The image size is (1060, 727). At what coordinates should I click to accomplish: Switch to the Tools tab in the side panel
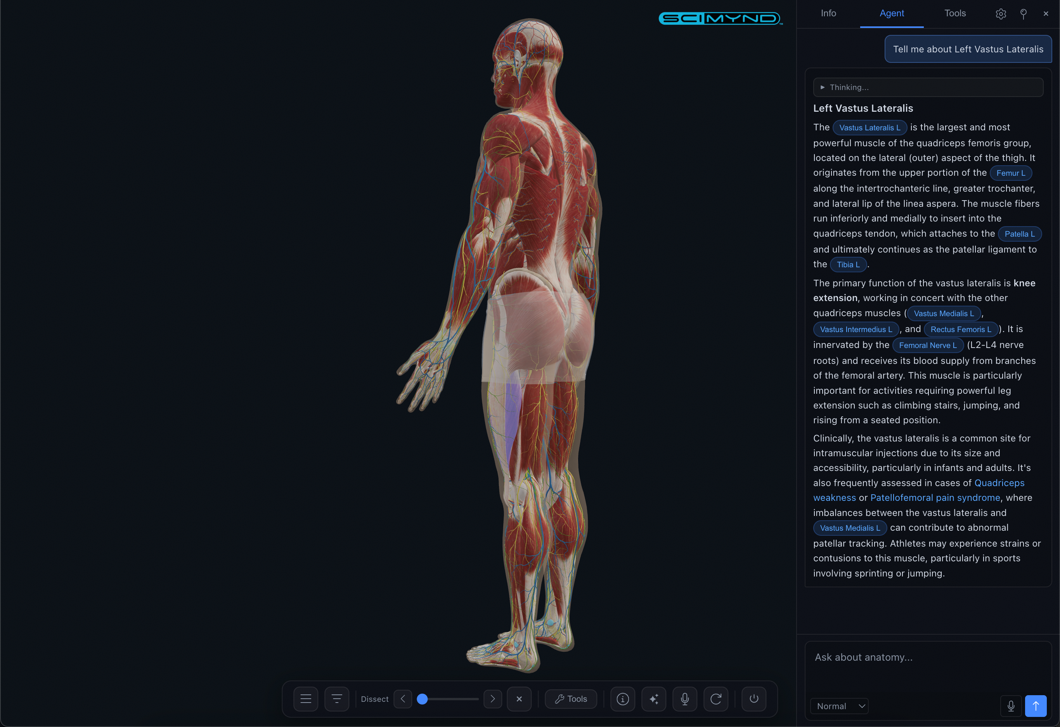click(x=954, y=13)
